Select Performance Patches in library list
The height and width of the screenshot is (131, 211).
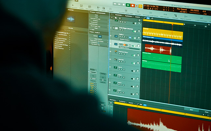point(61,38)
